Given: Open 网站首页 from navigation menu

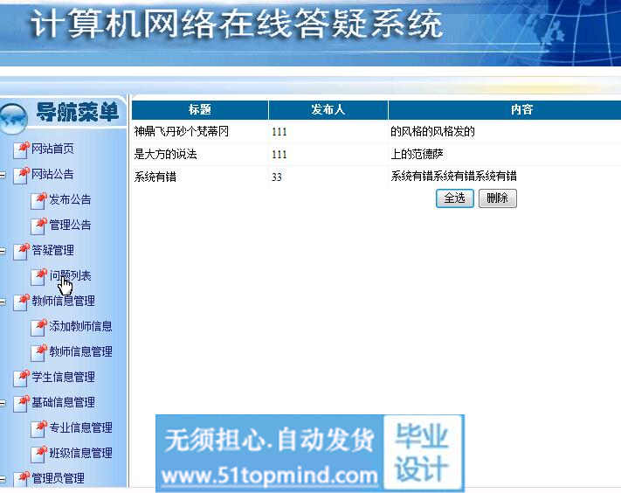Looking at the screenshot, I should [52, 149].
